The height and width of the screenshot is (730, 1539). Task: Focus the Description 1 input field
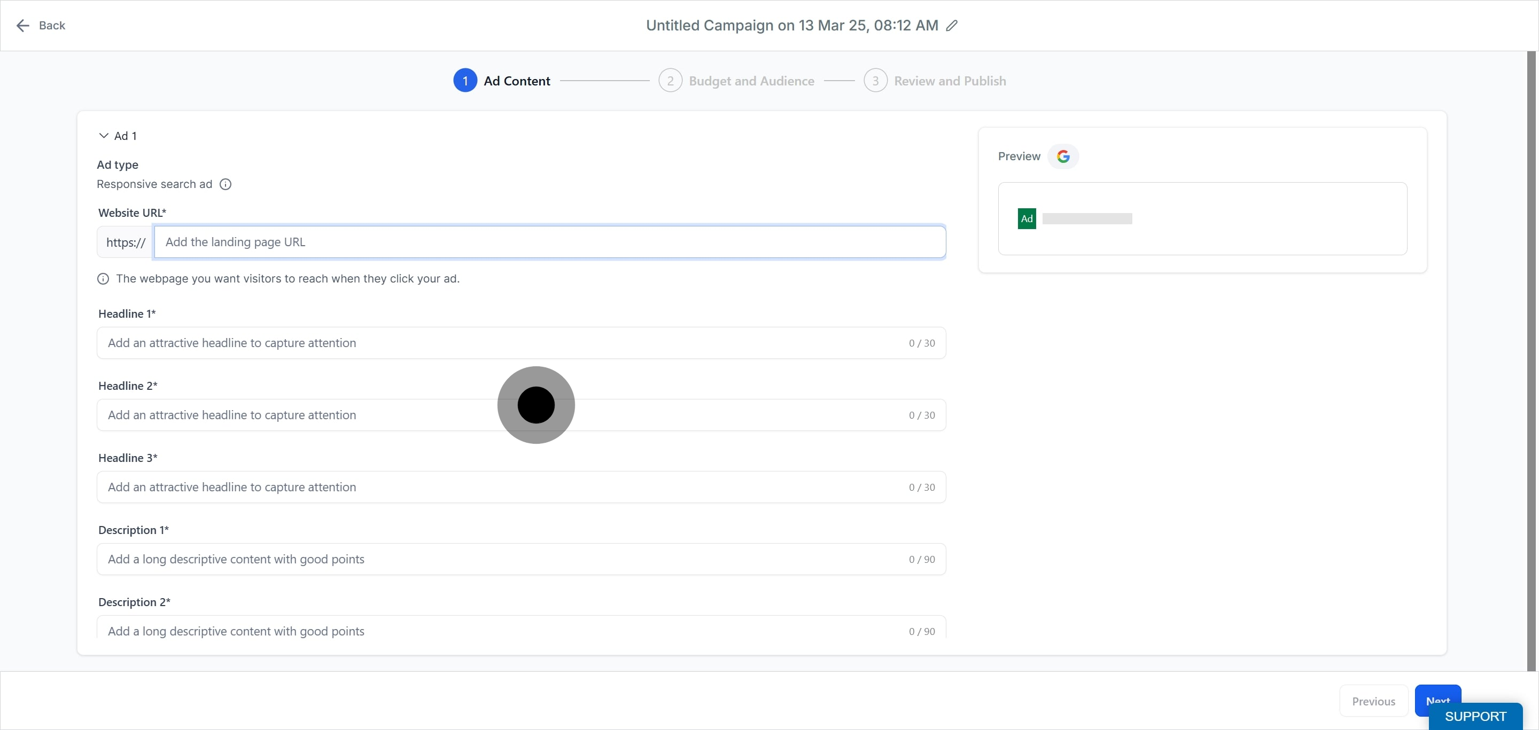click(521, 559)
